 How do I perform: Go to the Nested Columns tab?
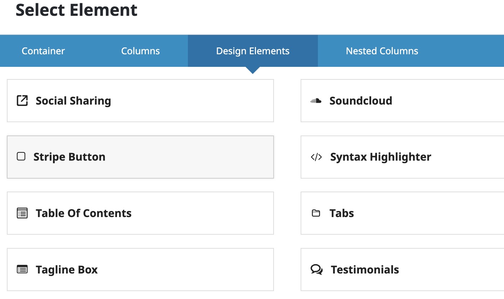(382, 51)
